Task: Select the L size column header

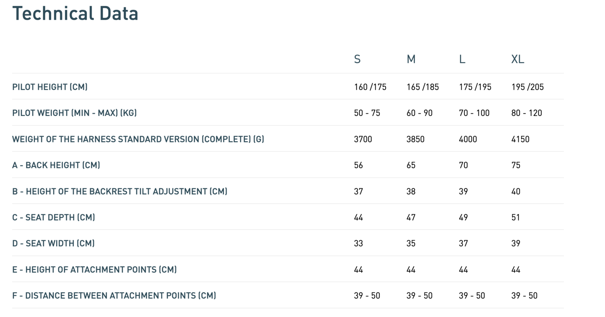Action: (x=462, y=59)
